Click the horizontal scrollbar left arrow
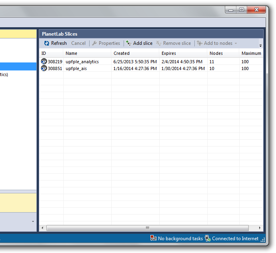This screenshot has width=276, height=253. [x=42, y=228]
